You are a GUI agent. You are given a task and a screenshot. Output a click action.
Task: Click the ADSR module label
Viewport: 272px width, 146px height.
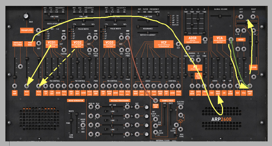193,40
